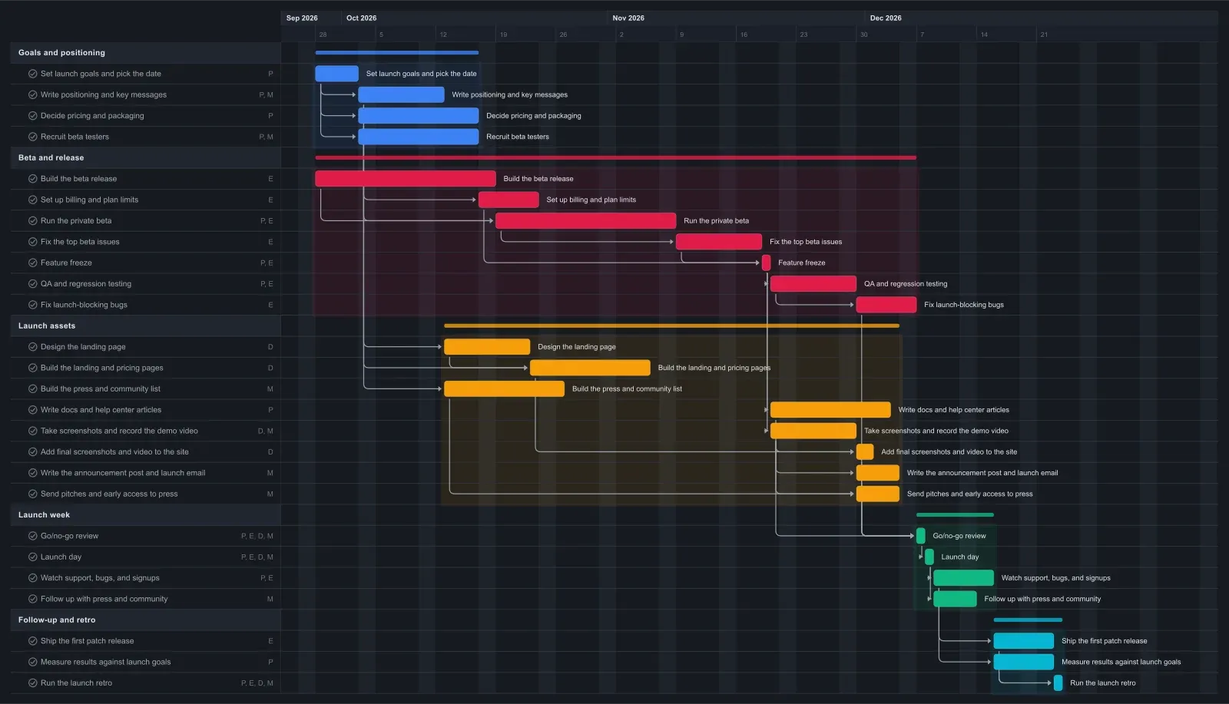Toggle the check circle for Recruit beta testers
The height and width of the screenshot is (704, 1229).
(33, 137)
